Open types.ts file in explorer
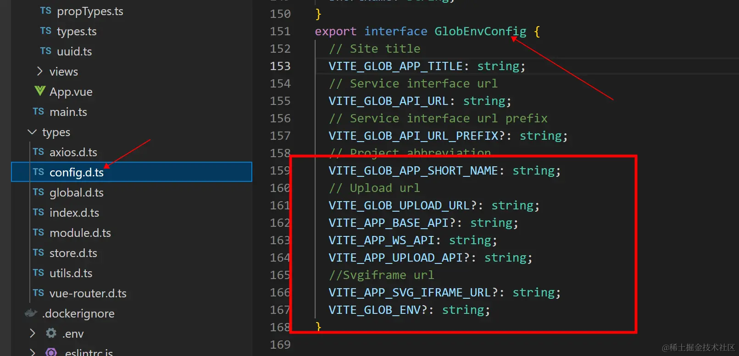The image size is (739, 356). [x=77, y=32]
